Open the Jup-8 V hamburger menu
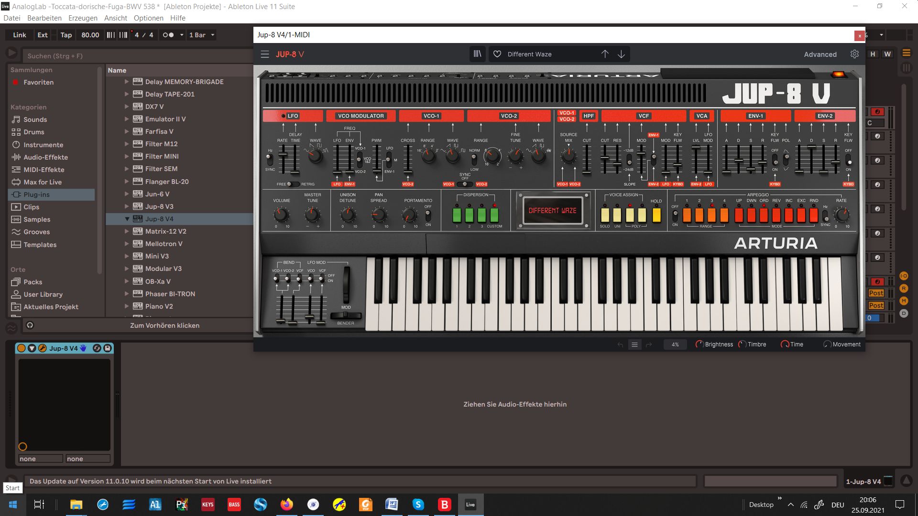This screenshot has height=516, width=918. [265, 54]
